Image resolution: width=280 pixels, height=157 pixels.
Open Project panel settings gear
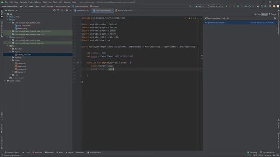(66, 10)
